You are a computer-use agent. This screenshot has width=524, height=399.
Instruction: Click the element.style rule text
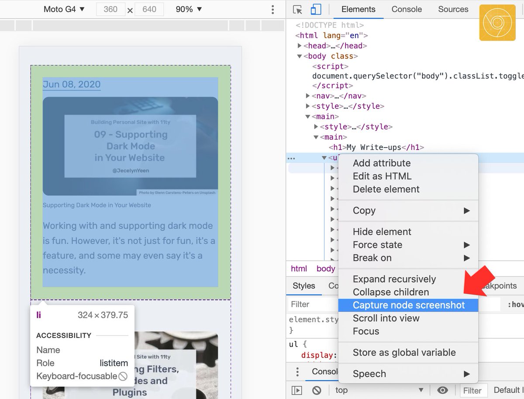[314, 320]
